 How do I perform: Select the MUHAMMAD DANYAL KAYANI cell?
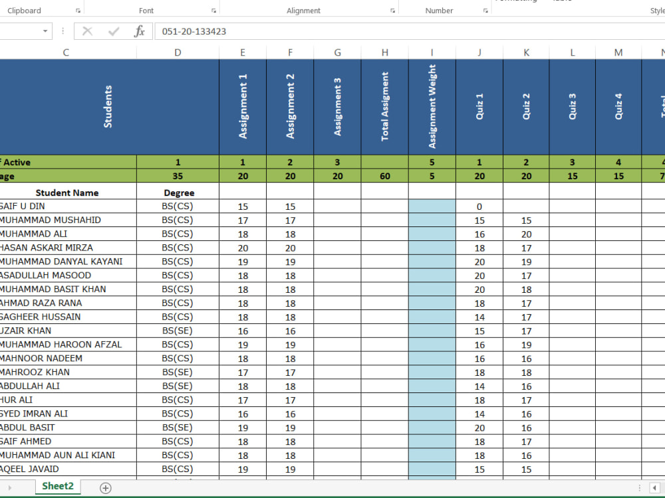[68, 262]
